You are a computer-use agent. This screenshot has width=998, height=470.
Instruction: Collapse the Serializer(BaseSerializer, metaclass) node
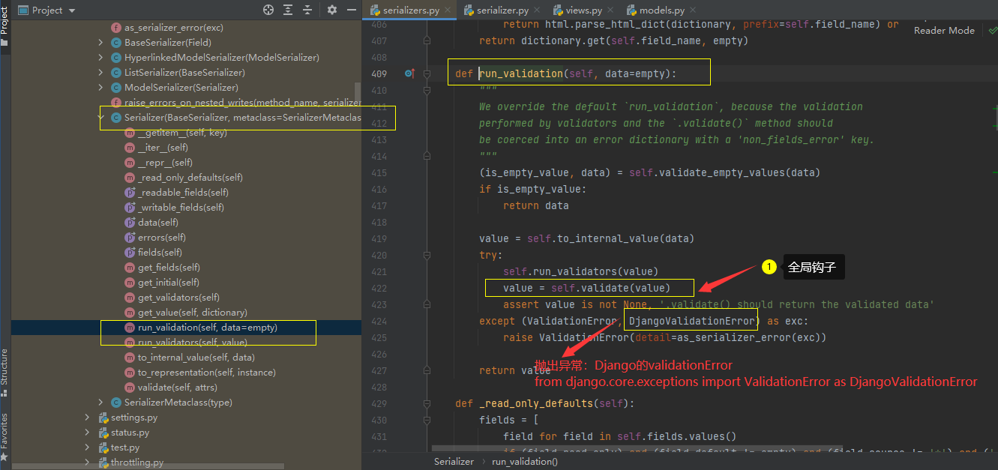[100, 118]
